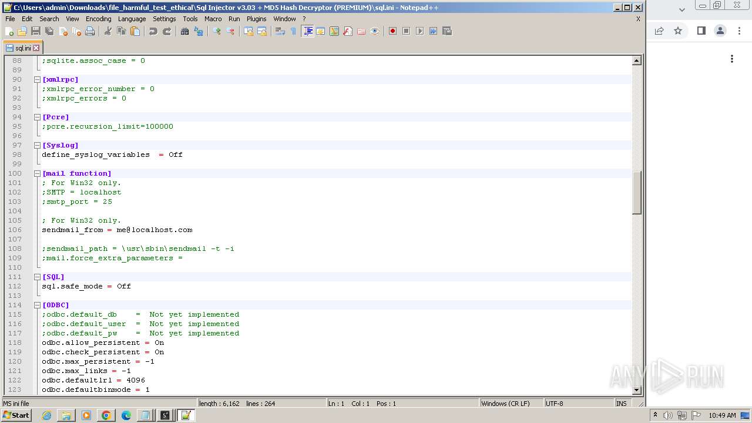Open the Function List toolbar icon

(348, 31)
